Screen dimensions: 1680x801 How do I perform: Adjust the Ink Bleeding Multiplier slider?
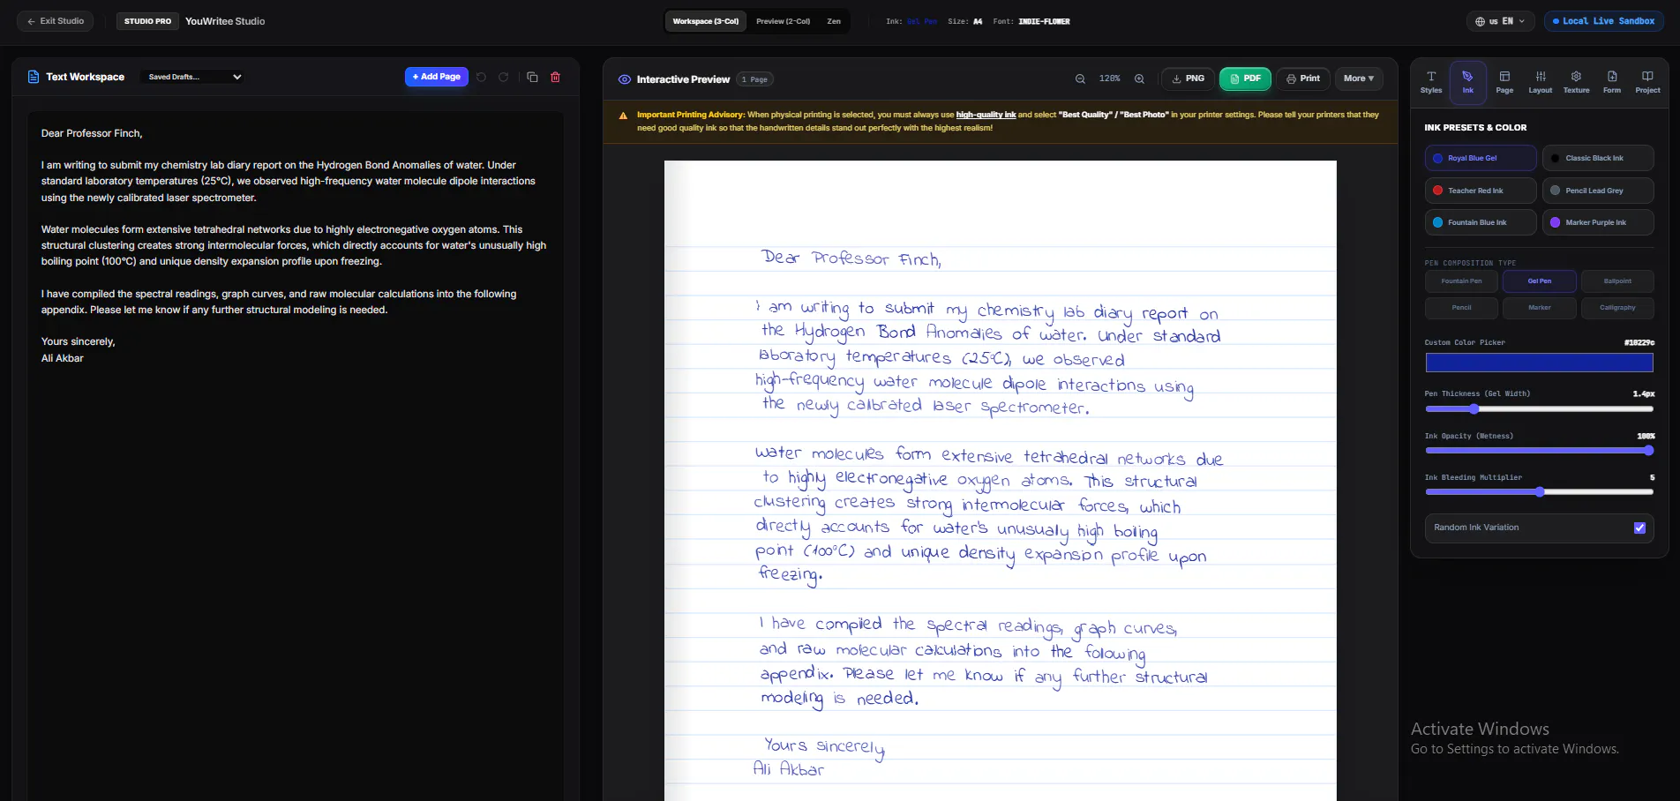(x=1540, y=492)
